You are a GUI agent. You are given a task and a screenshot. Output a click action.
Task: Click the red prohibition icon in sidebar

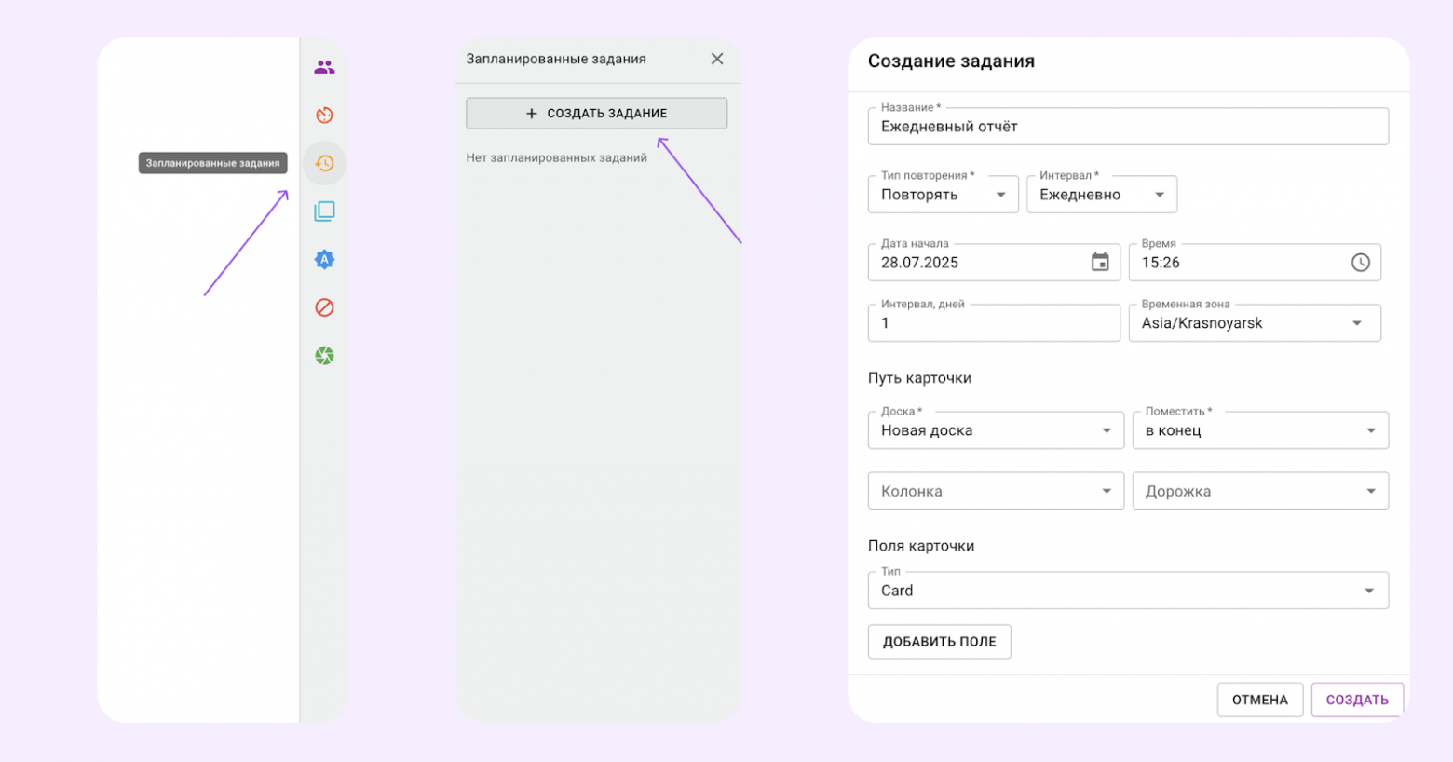point(323,307)
